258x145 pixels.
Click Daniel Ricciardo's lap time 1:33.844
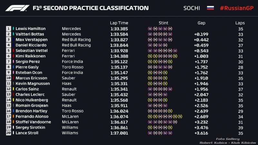119,45
